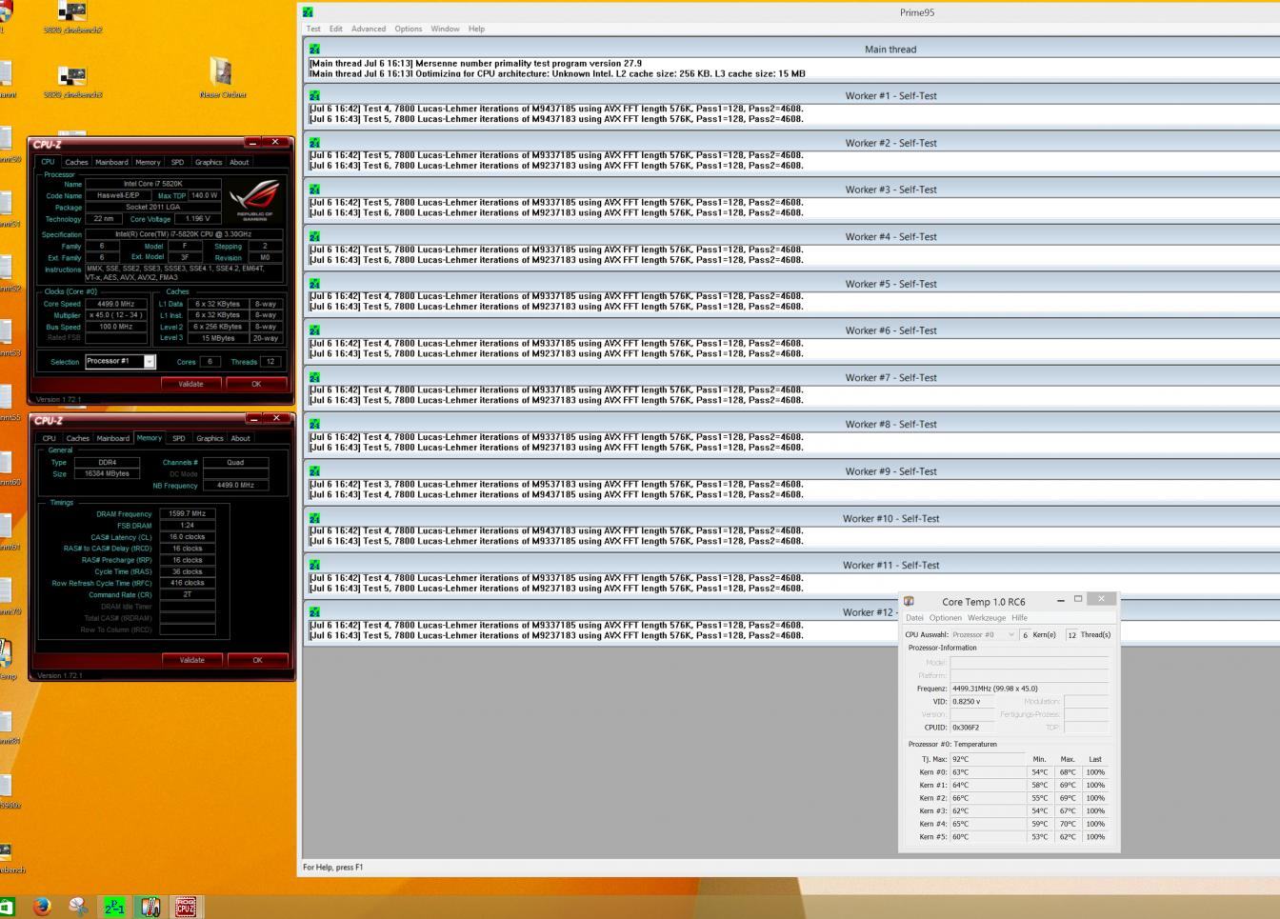Click the Core Voltage 1.196 V value
This screenshot has height=919, width=1280.
(x=198, y=219)
